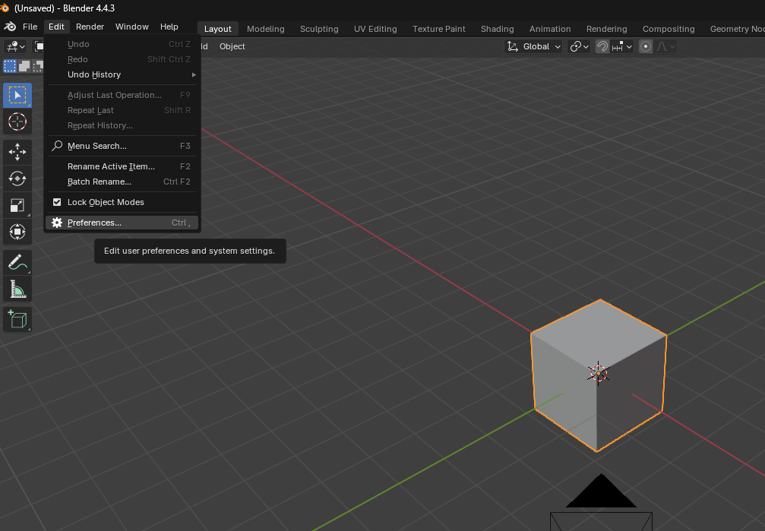Open the transform orientation Global dropdown
The height and width of the screenshot is (531, 765).
(x=533, y=46)
